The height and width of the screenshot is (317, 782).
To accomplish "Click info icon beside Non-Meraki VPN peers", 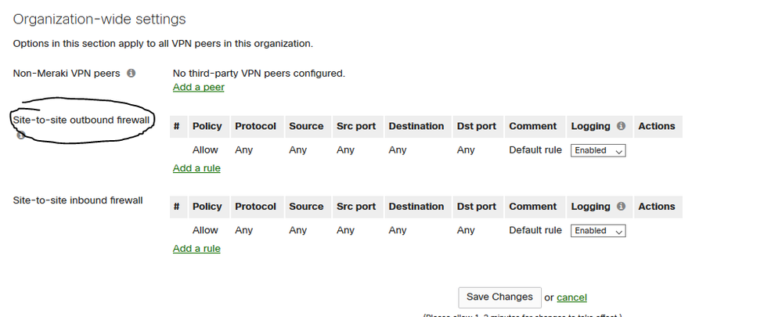I will pos(131,74).
